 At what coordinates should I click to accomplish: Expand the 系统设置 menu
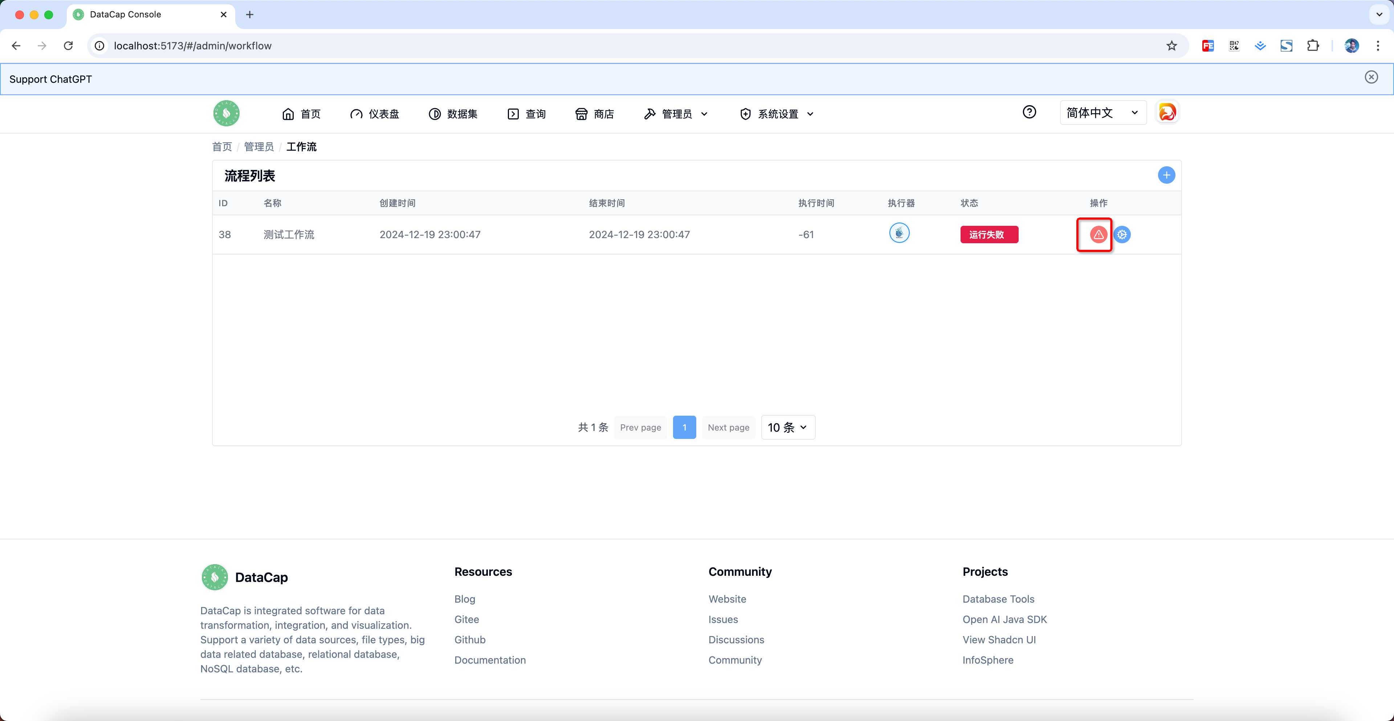tap(777, 114)
